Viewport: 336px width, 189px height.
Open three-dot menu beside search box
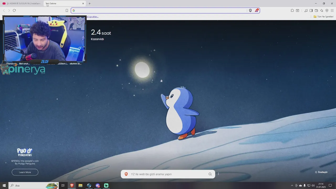[218, 174]
